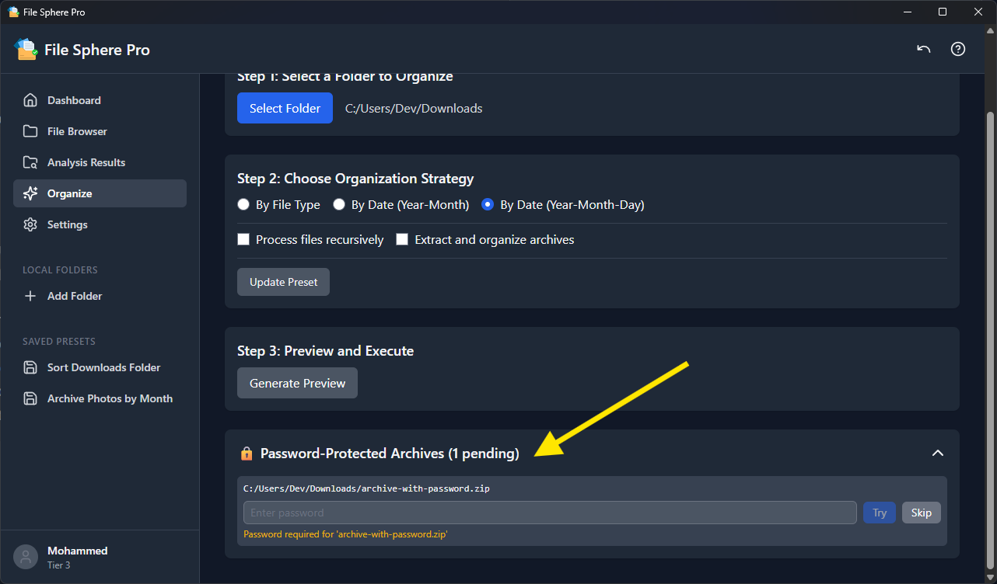Viewport: 997px width, 584px height.
Task: Click the Analysis Results search-folder icon
Action: (x=30, y=162)
